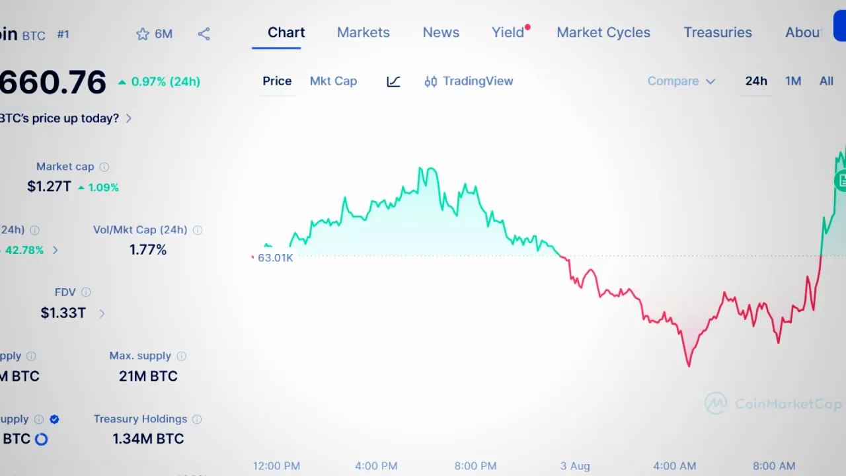Click the verified supply badge icon
The image size is (846, 476).
click(54, 419)
